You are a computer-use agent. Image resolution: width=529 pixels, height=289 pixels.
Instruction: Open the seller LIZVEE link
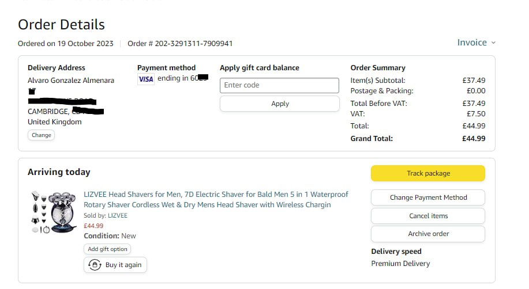(x=117, y=215)
